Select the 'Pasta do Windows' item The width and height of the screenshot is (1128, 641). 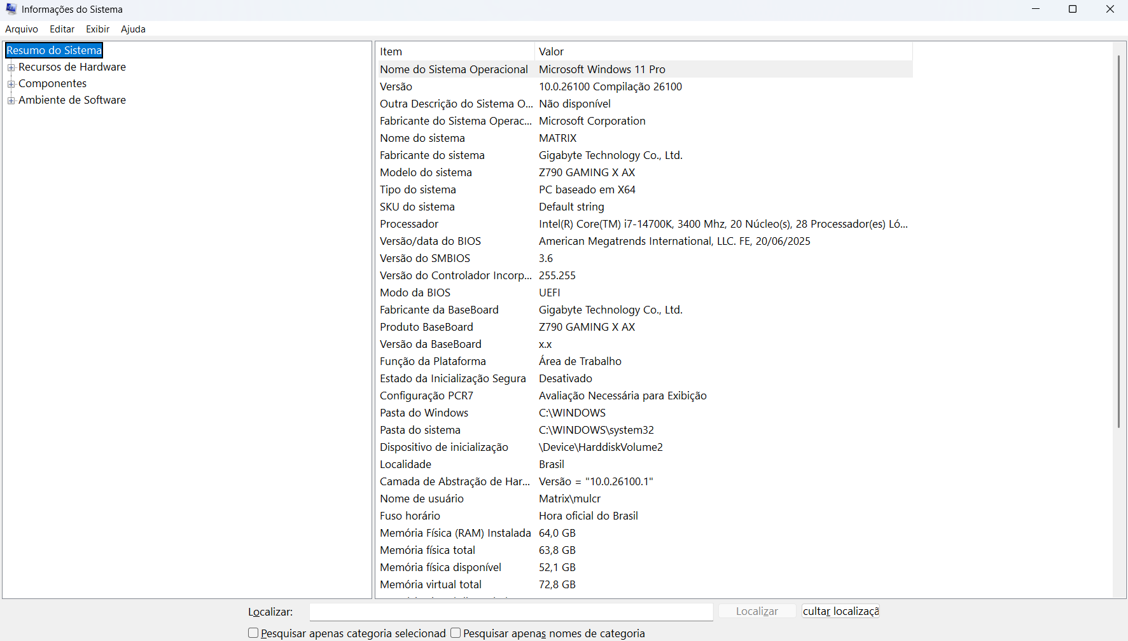pyautogui.click(x=424, y=413)
